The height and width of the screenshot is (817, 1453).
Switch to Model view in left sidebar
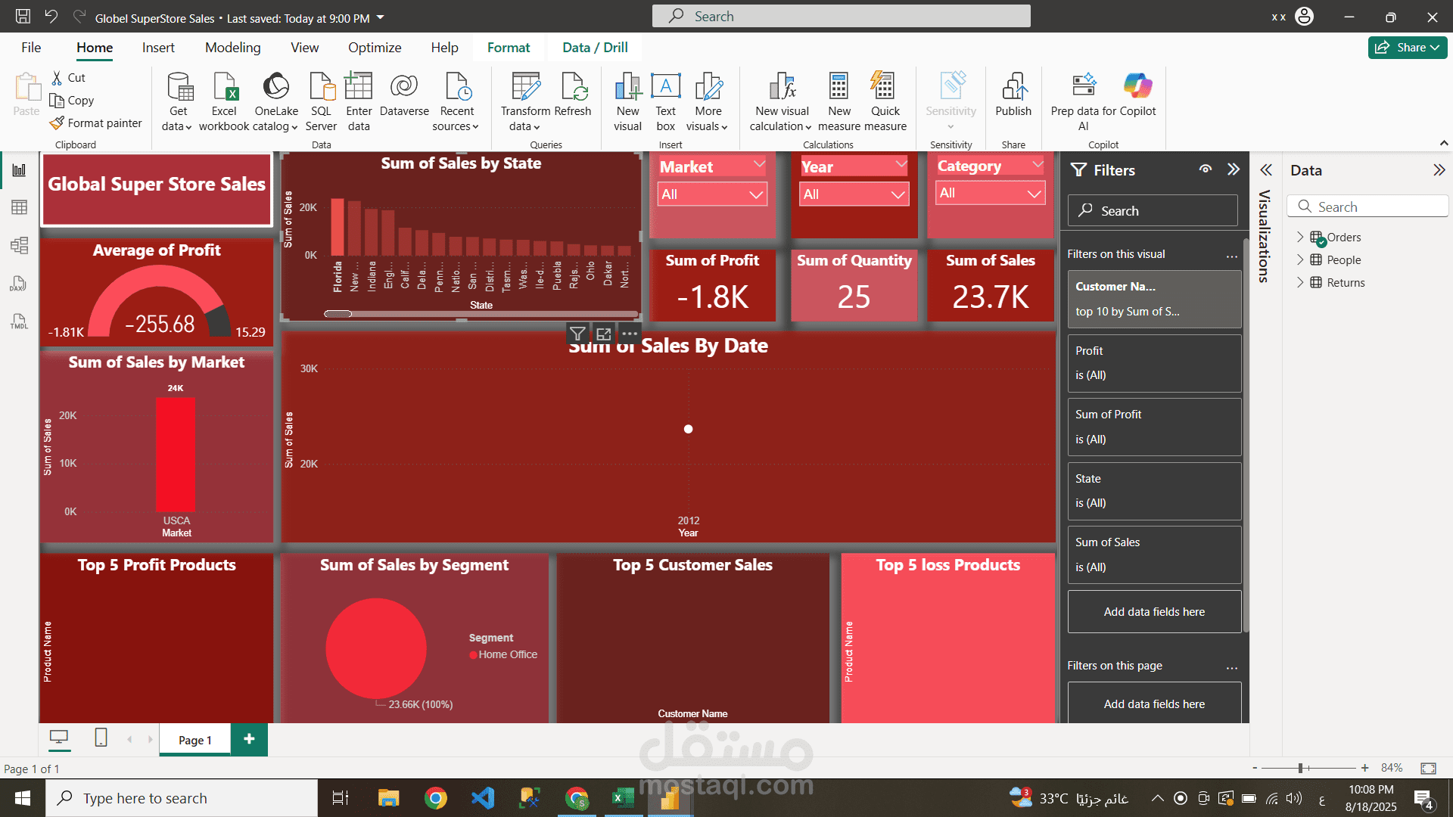19,245
